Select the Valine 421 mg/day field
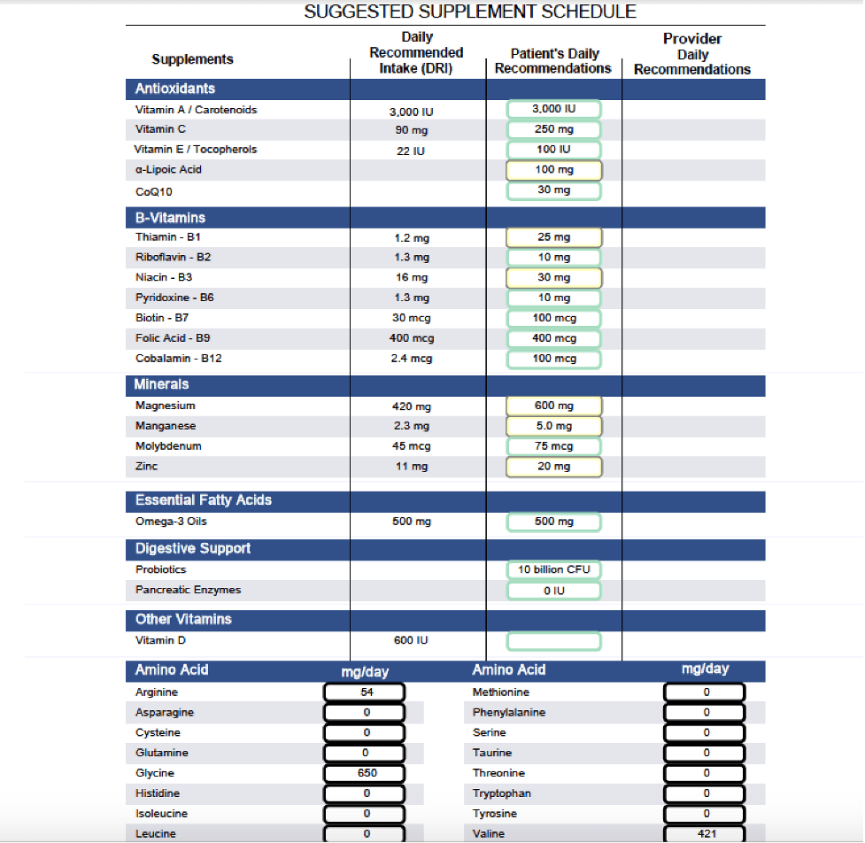 point(705,833)
